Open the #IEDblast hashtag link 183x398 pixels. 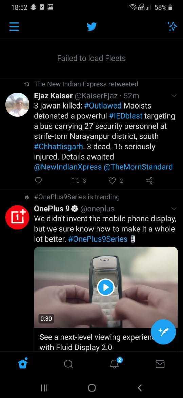[126, 116]
